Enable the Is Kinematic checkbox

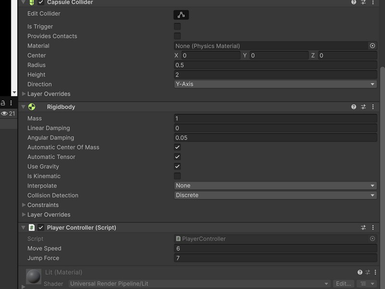coord(177,176)
